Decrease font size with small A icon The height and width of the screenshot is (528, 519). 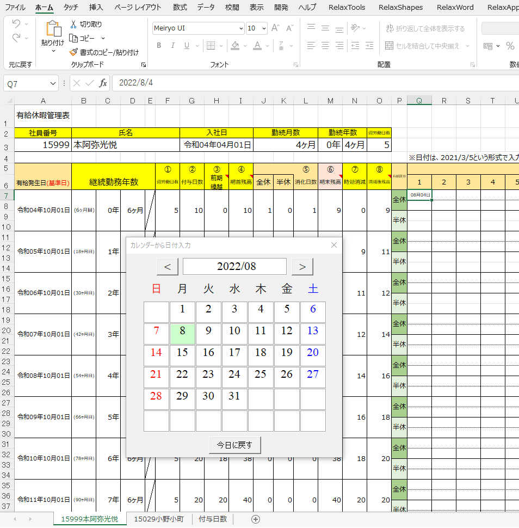pyautogui.click(x=290, y=28)
